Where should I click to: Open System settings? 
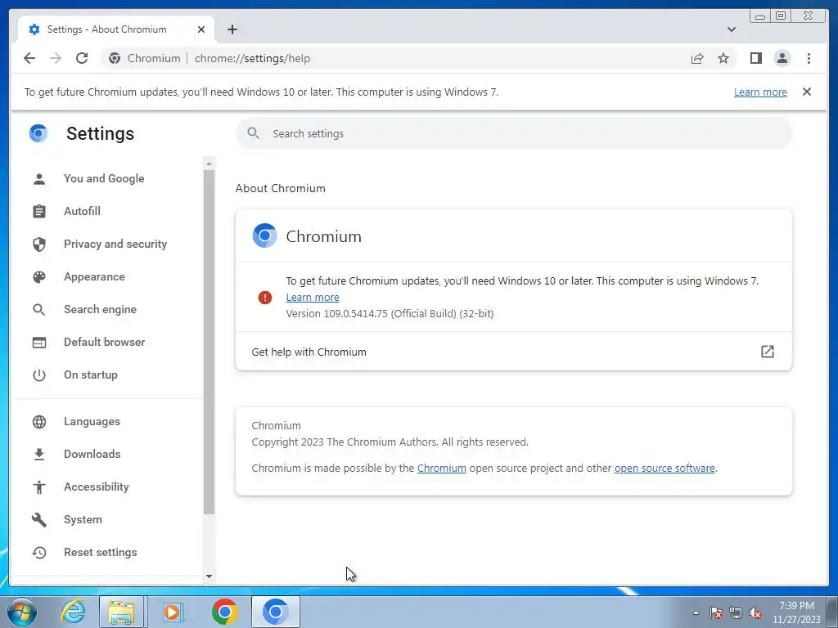pos(83,519)
